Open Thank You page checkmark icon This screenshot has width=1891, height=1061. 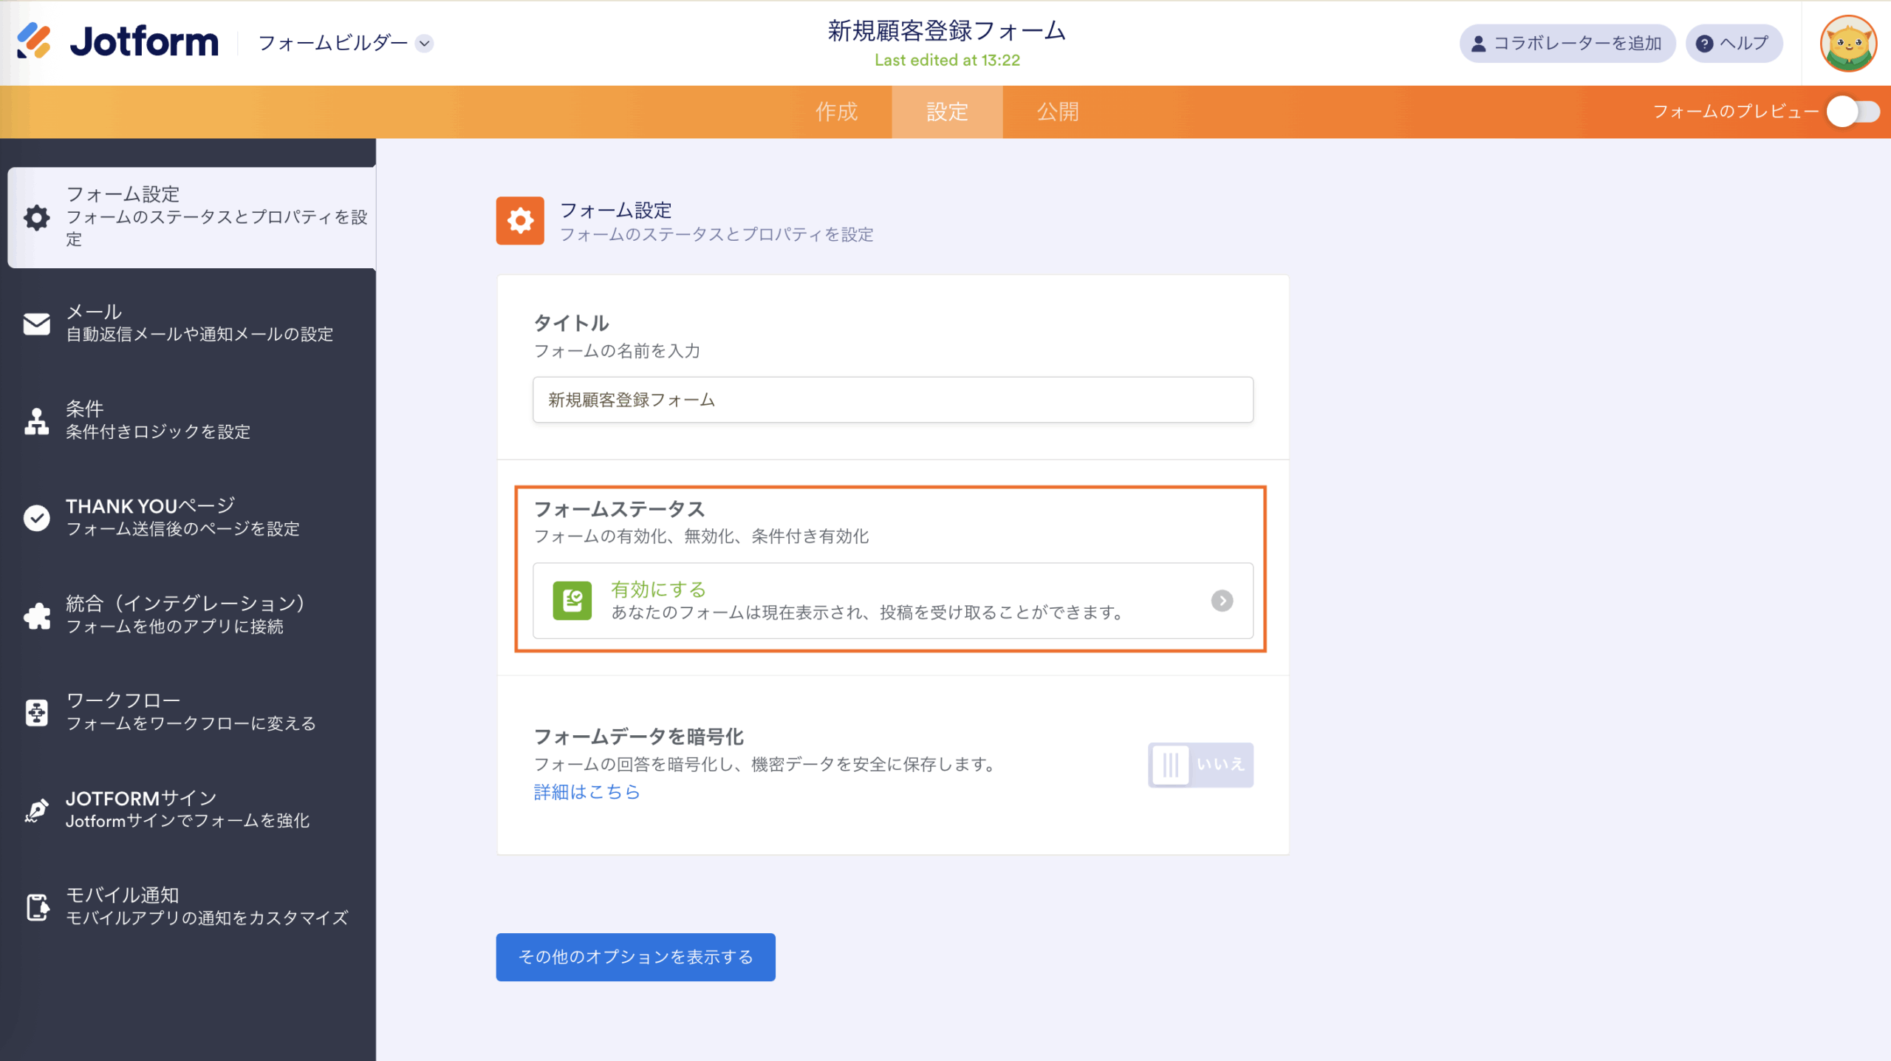(x=36, y=518)
